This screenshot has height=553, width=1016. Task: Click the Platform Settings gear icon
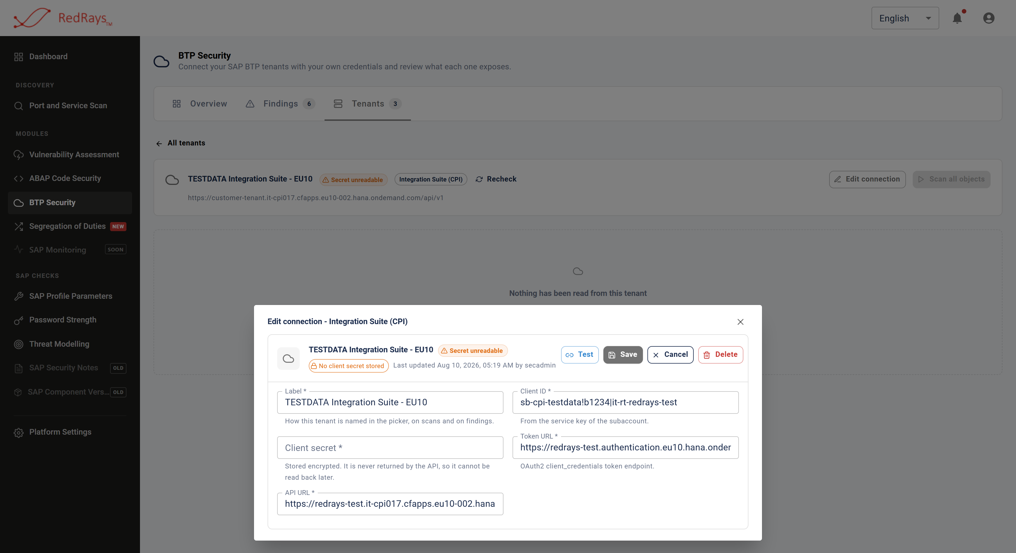pos(19,432)
